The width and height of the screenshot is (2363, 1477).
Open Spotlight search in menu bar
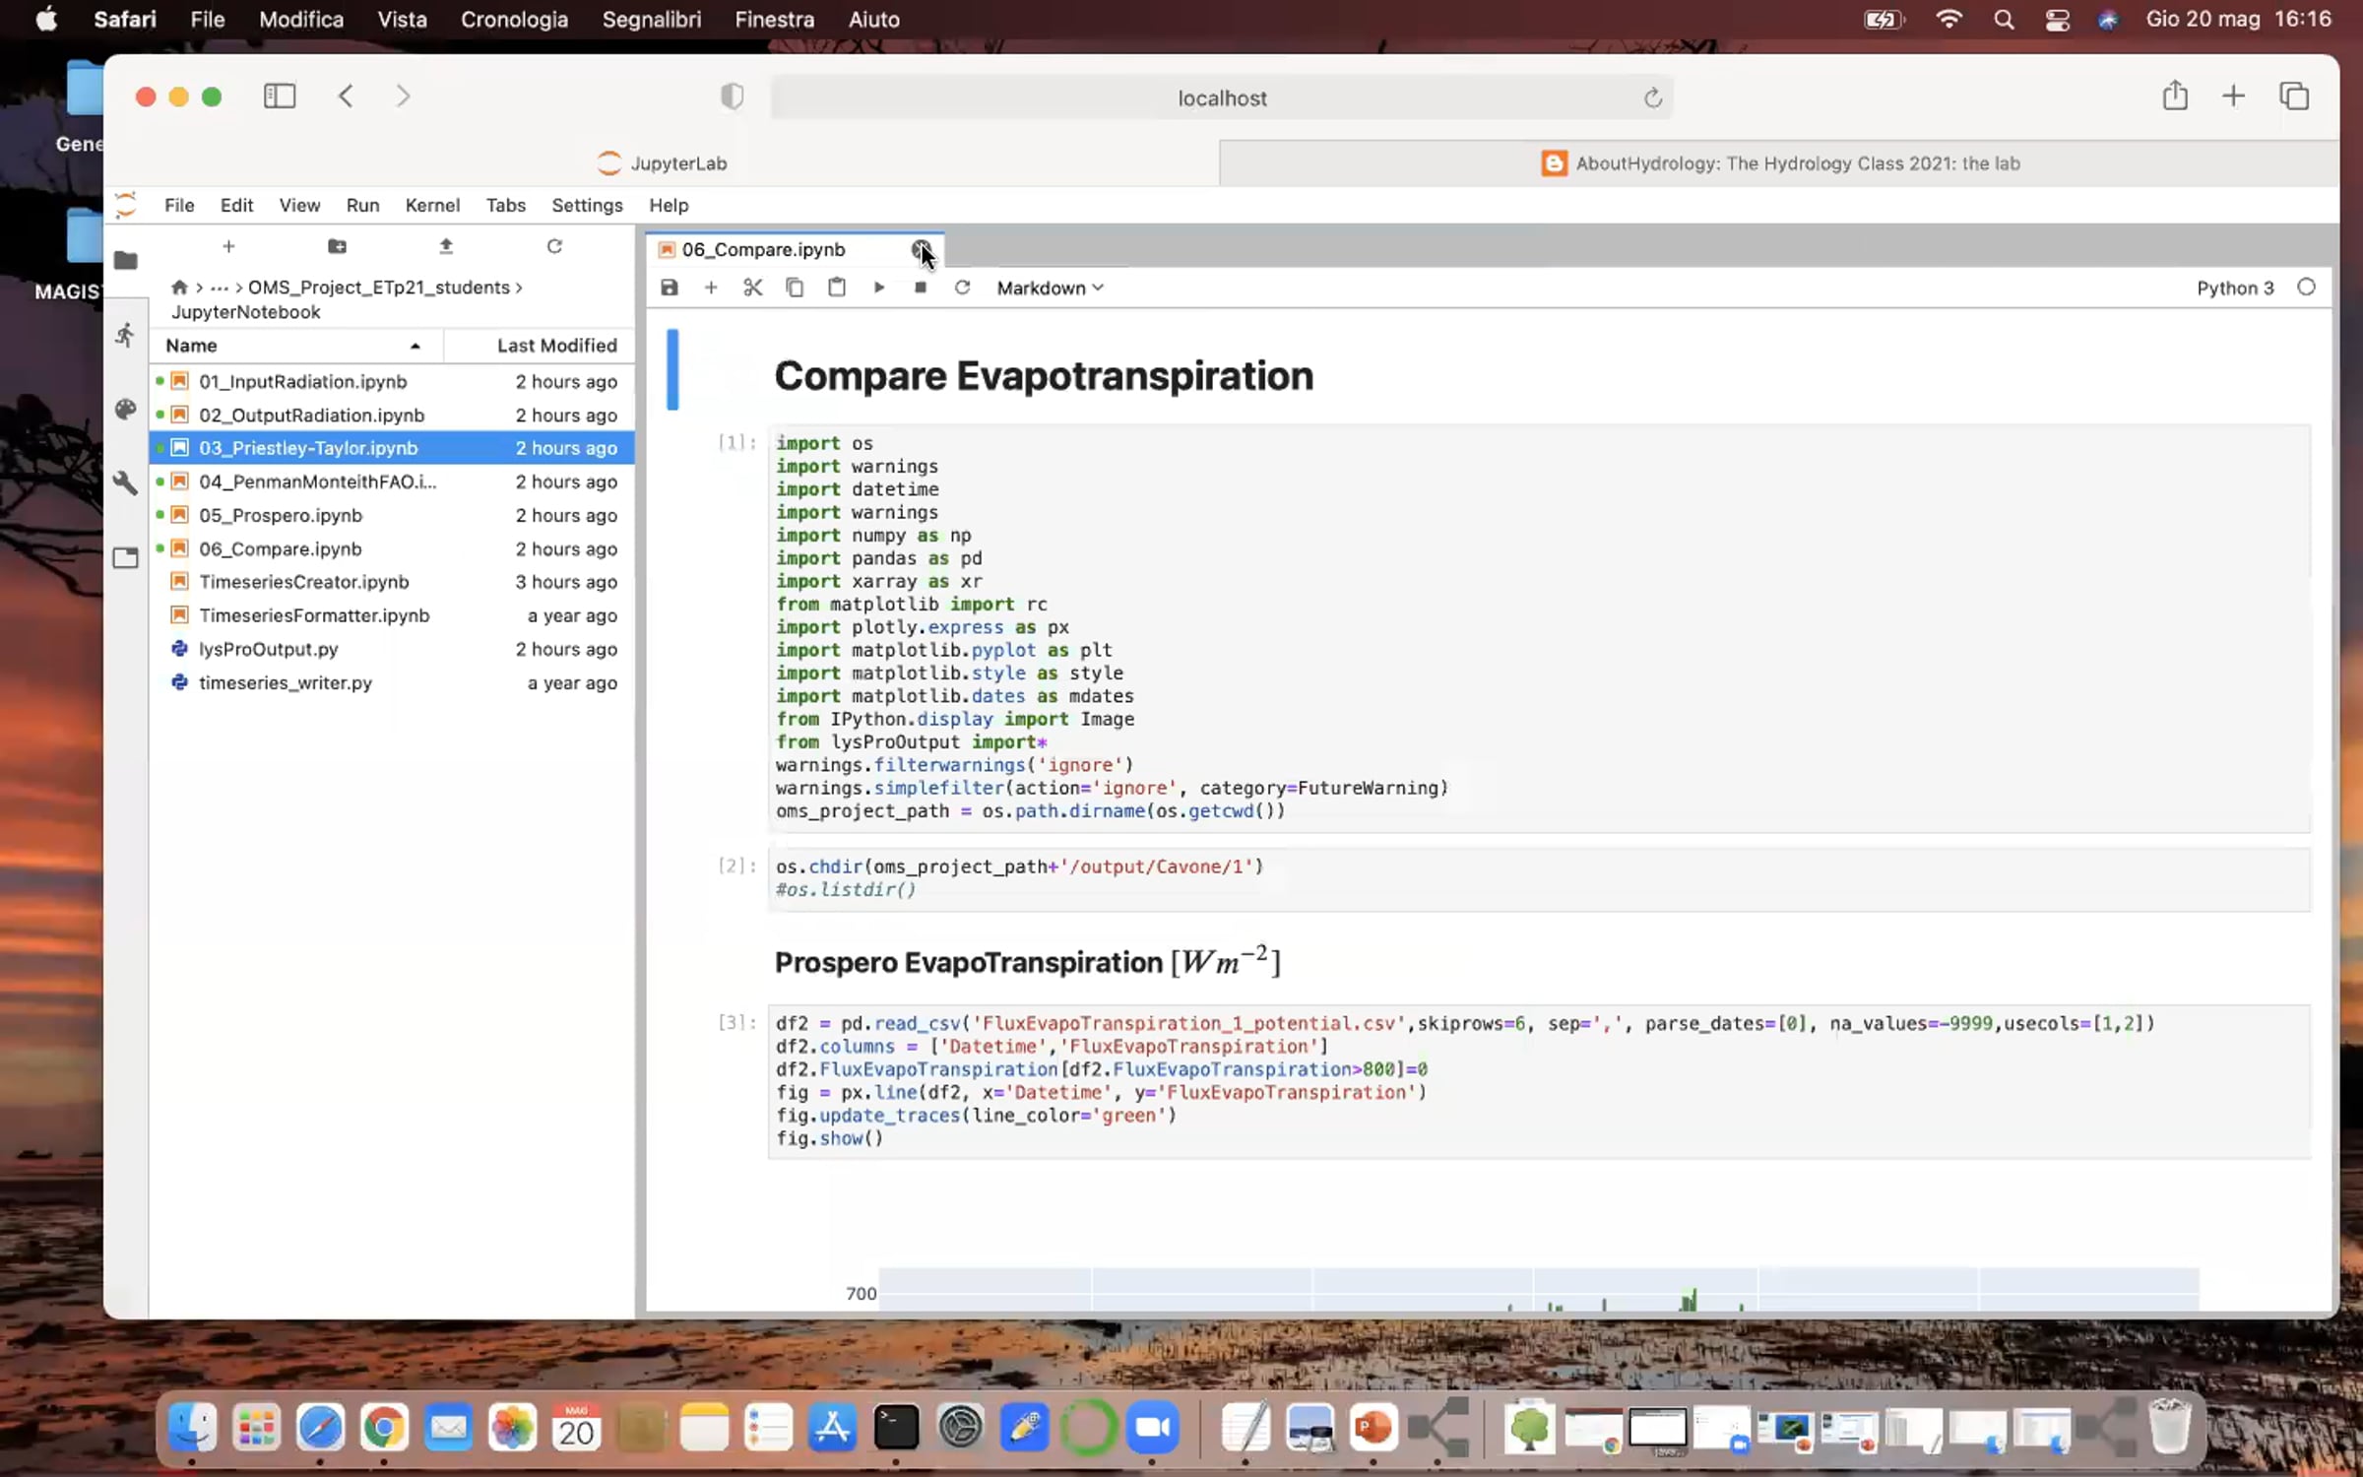(x=2003, y=20)
